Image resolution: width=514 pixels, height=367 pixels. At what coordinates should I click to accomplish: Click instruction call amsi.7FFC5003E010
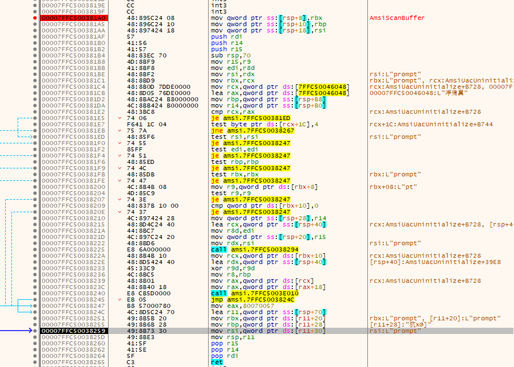tap(255, 293)
